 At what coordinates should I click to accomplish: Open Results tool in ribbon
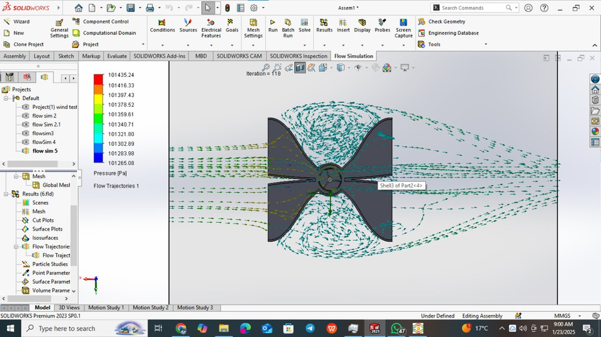324,26
